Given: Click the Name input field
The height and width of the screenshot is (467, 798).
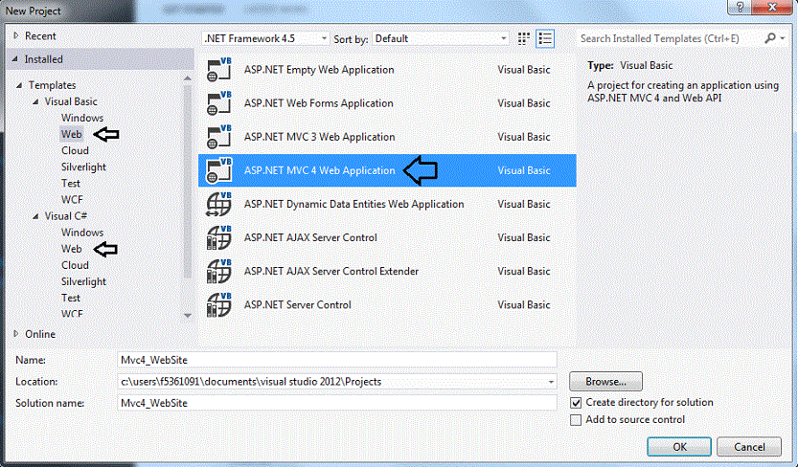Looking at the screenshot, I should coord(337,360).
